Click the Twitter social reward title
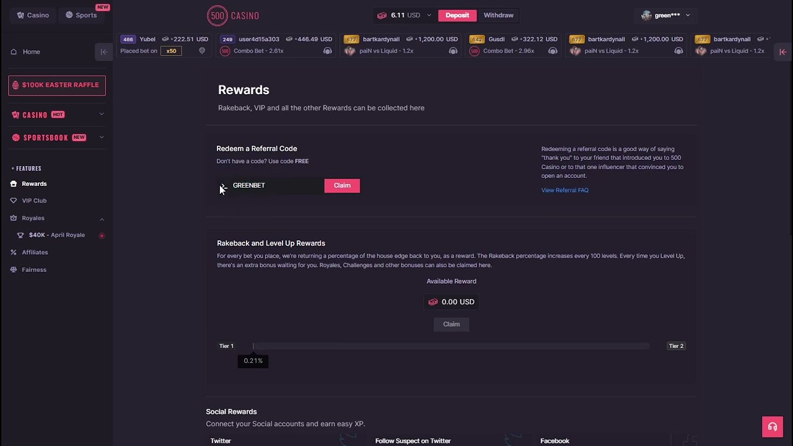Screen dimensions: 793x446 [x=221, y=441]
